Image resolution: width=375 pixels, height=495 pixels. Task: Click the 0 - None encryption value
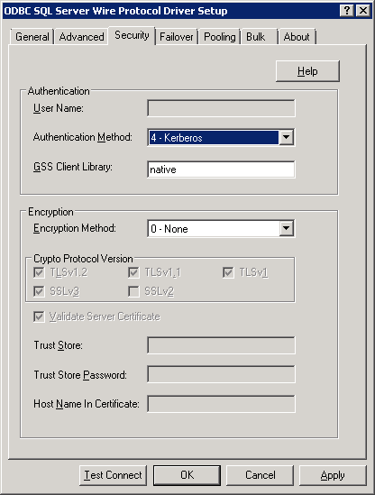click(214, 228)
